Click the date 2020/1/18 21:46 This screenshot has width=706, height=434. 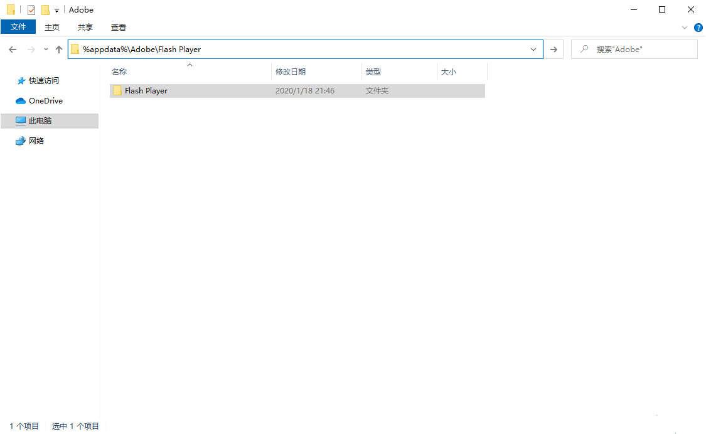(305, 91)
